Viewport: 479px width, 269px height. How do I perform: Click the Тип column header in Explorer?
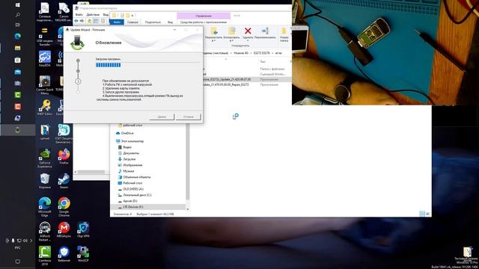263,61
